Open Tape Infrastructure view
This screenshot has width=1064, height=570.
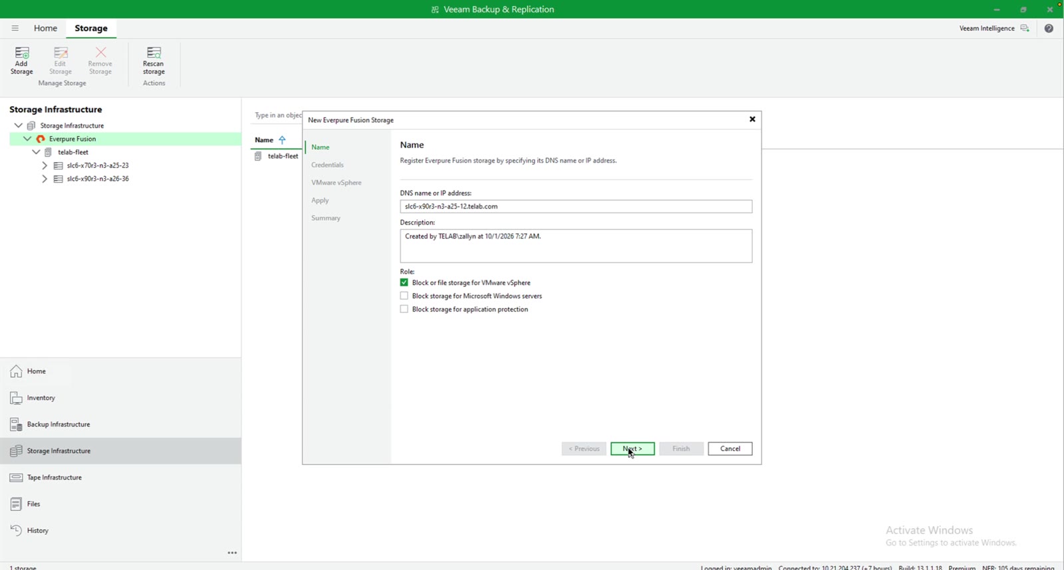120,478
